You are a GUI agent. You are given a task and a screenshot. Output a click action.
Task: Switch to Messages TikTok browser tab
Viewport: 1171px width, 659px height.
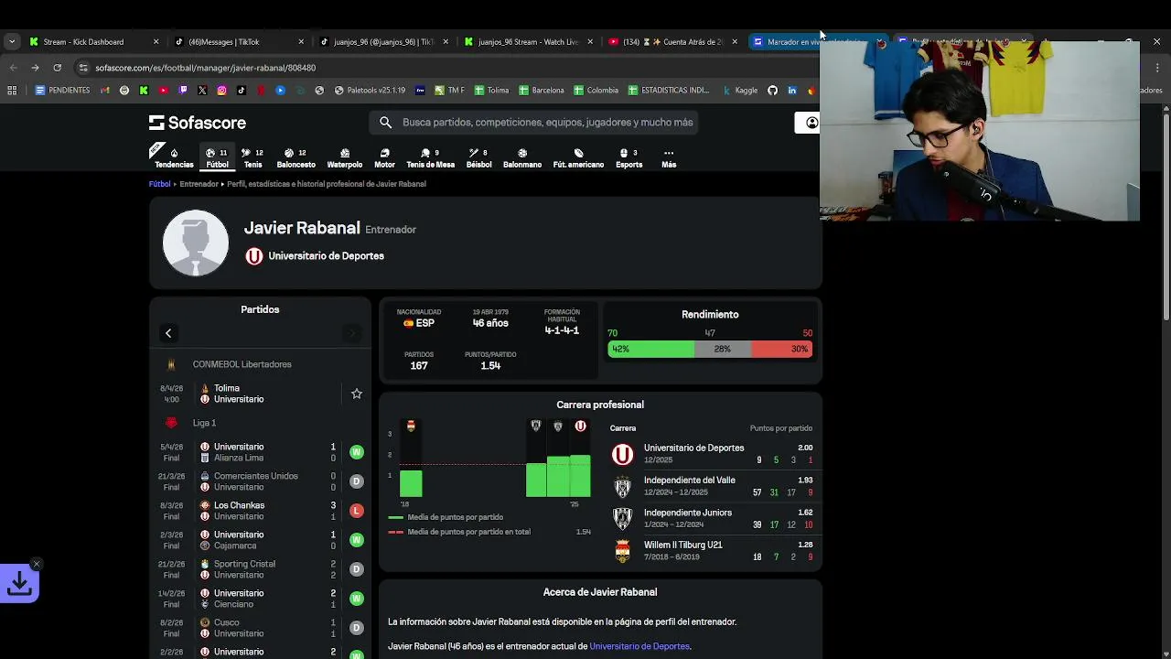240,42
